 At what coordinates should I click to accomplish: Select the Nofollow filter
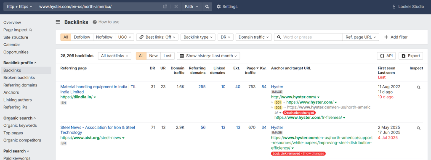[x=104, y=37]
